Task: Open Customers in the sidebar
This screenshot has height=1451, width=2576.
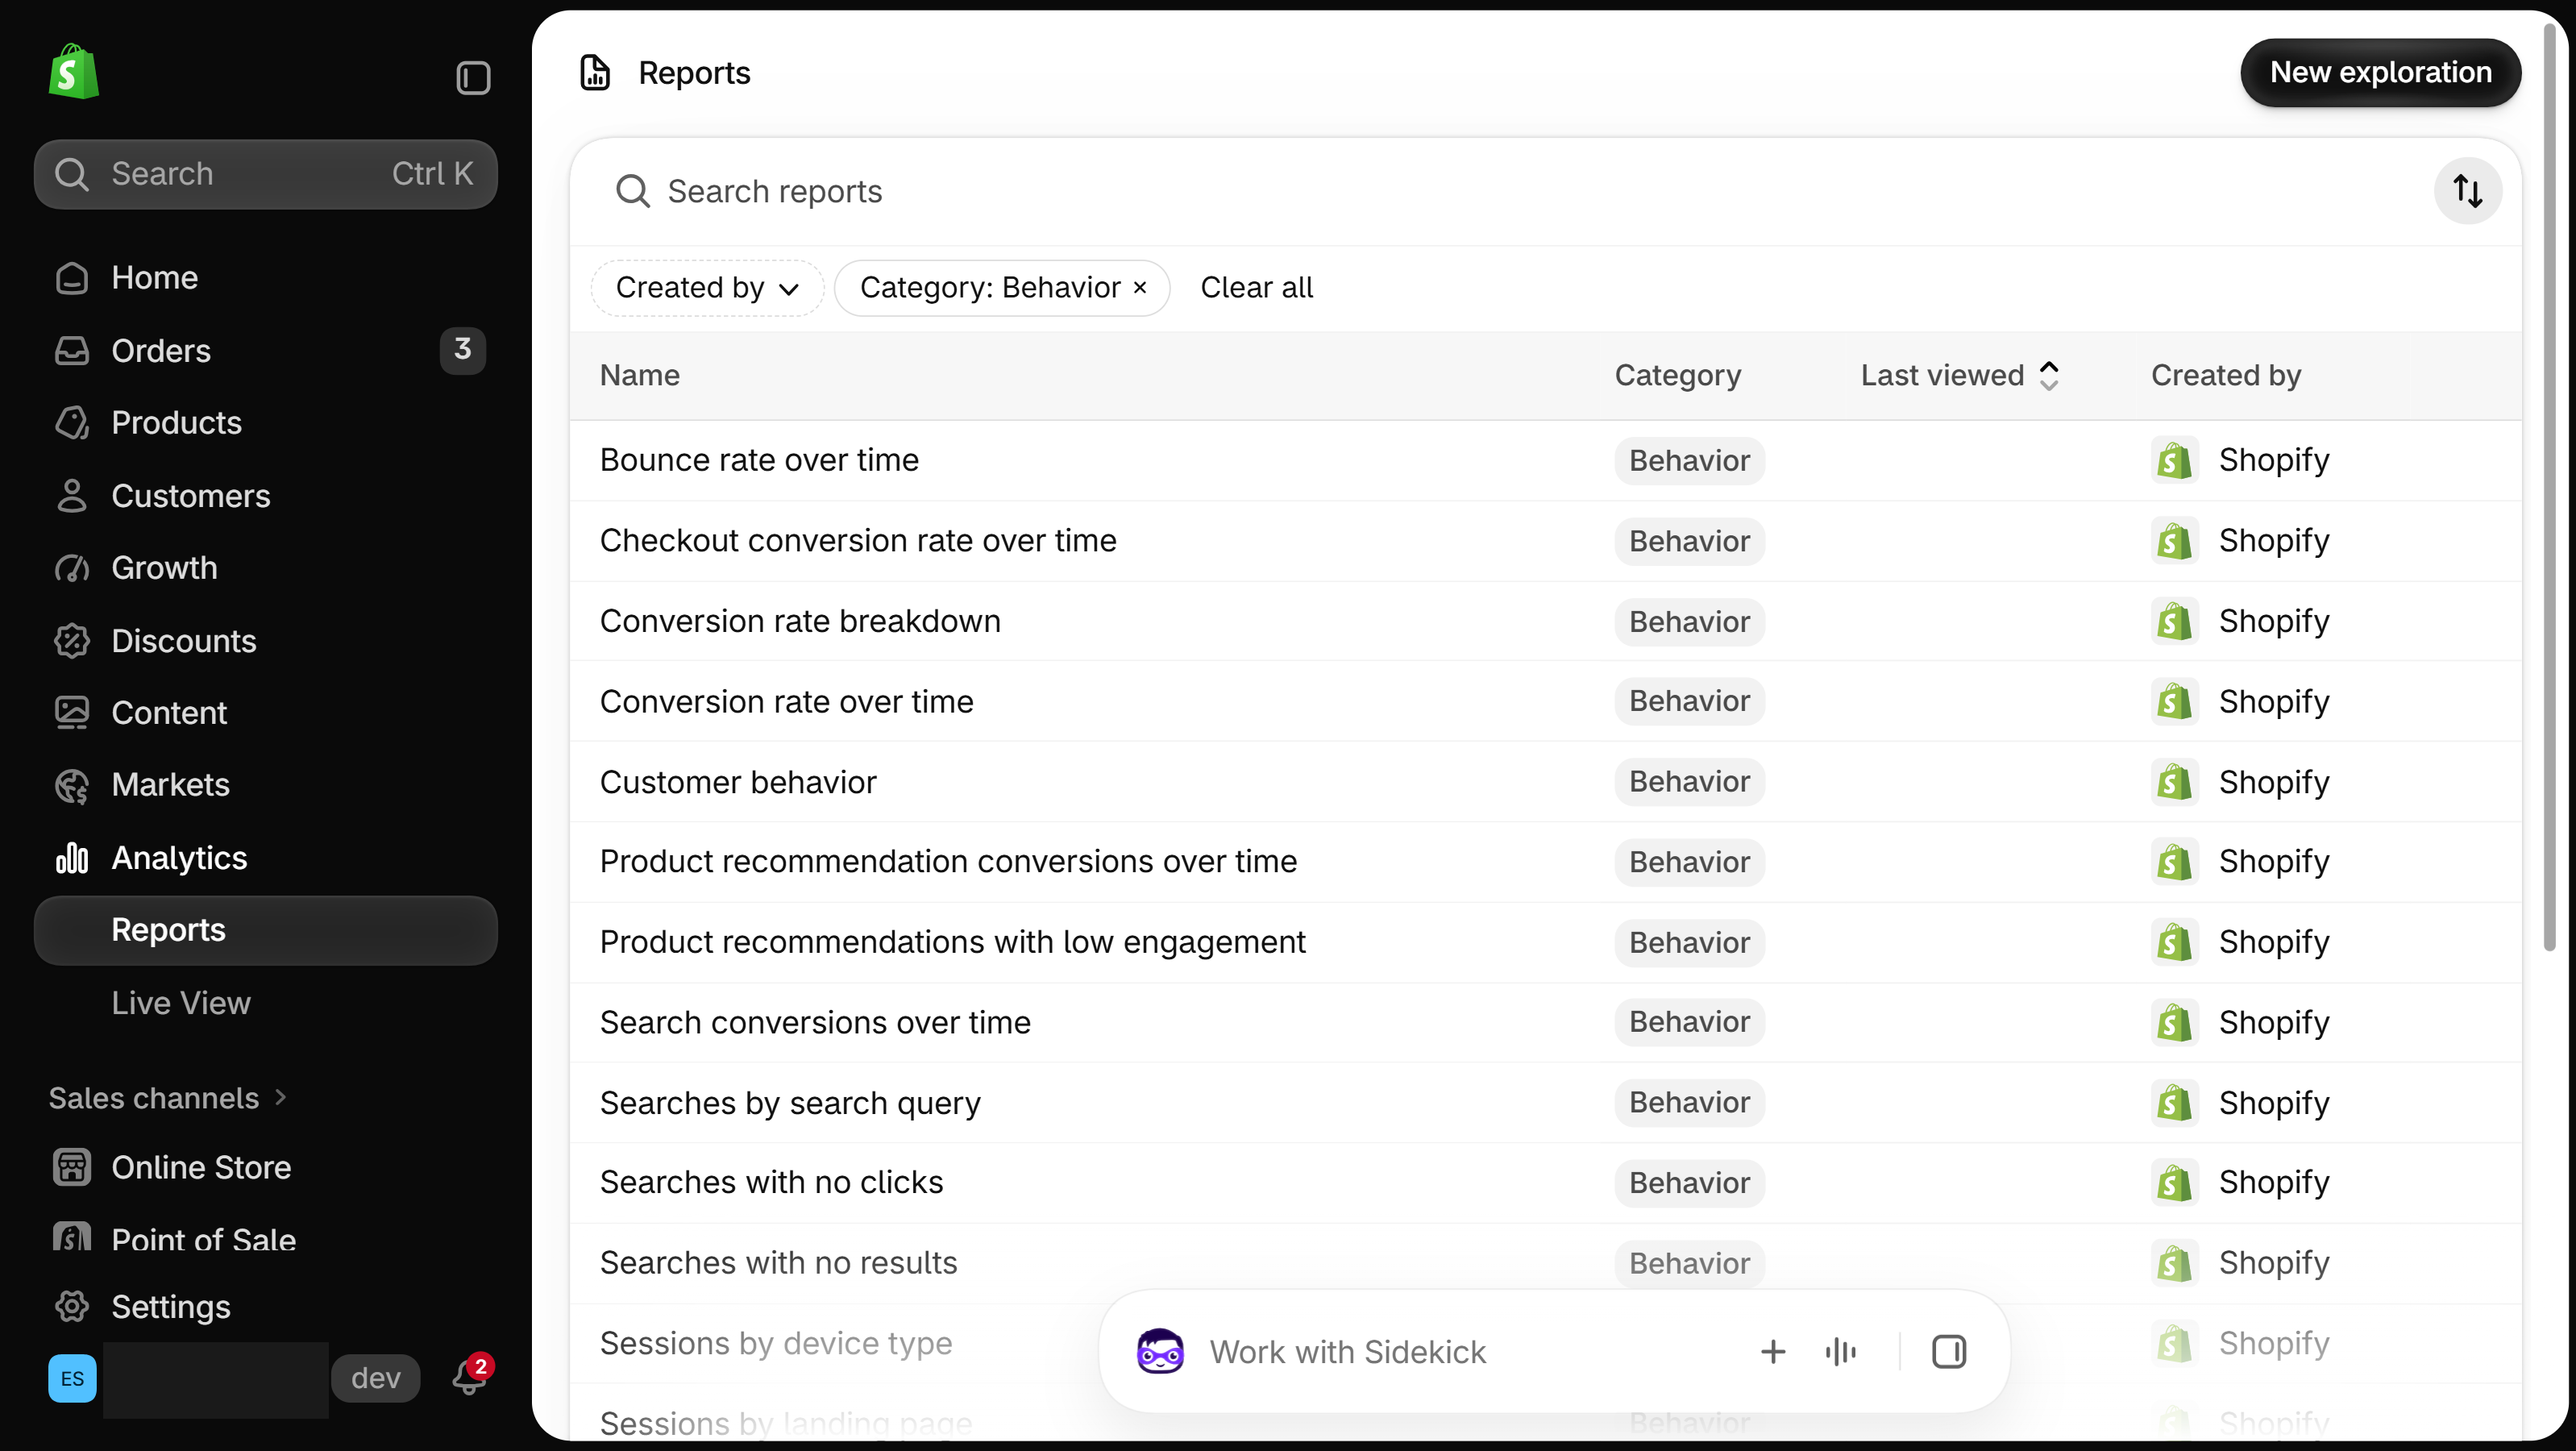Action: tap(265, 495)
